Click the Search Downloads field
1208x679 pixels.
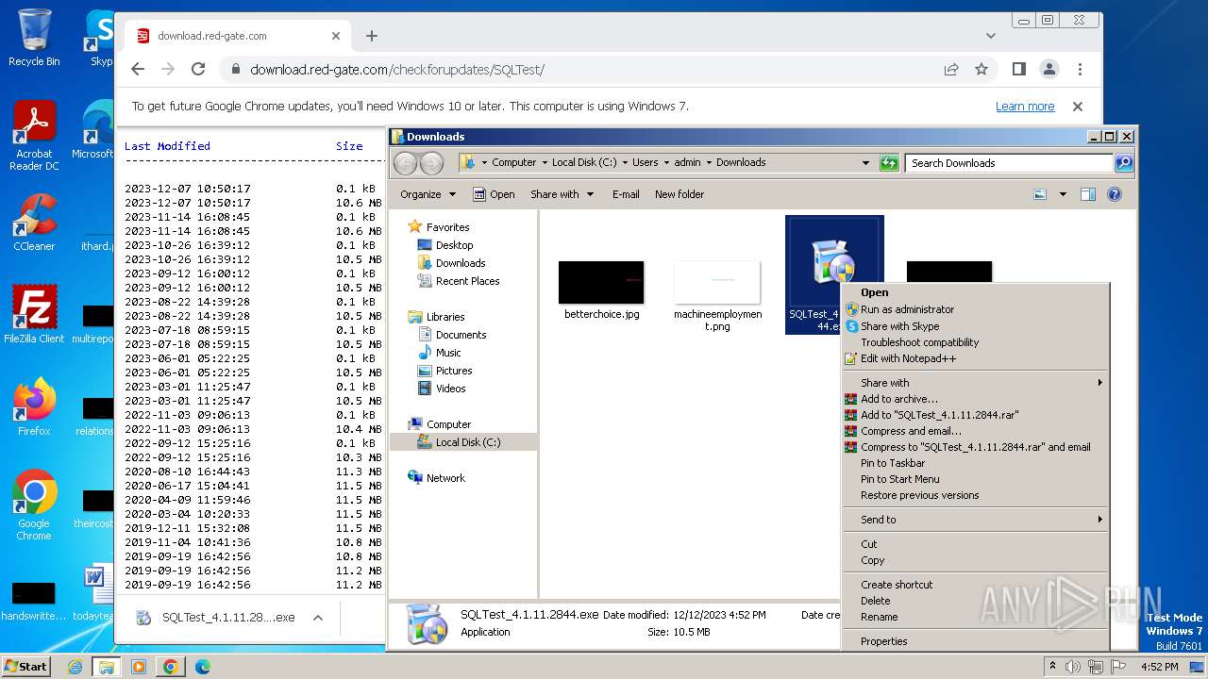1010,163
